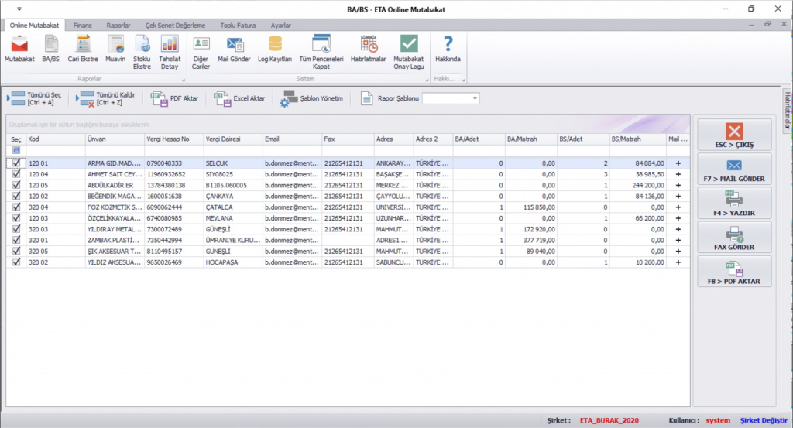
Task: Open quick access toolbar dropdown arrow
Action: click(19, 9)
